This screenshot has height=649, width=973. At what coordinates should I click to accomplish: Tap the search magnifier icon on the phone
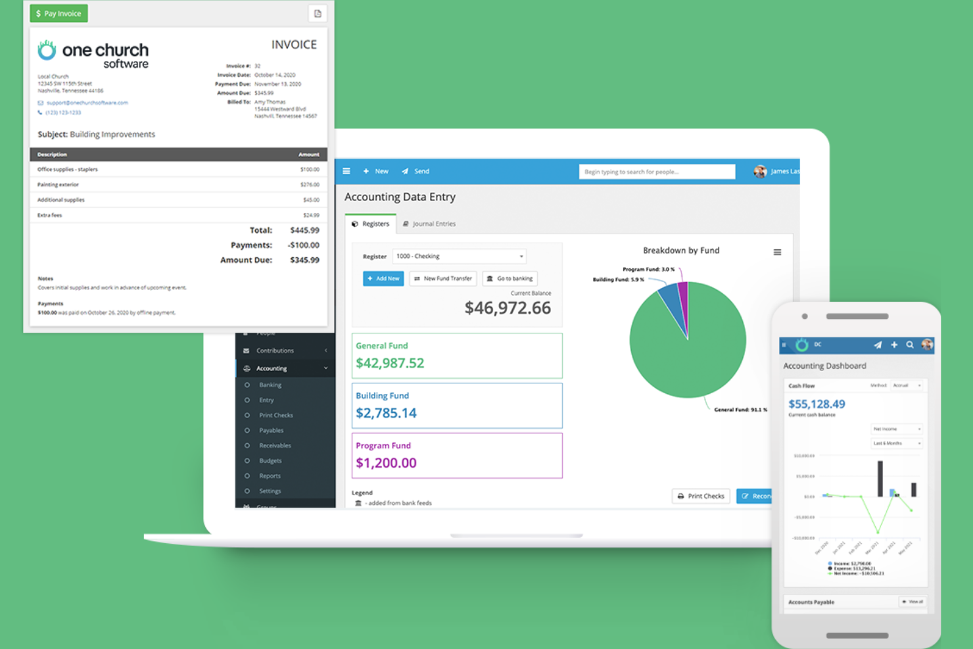click(x=910, y=345)
